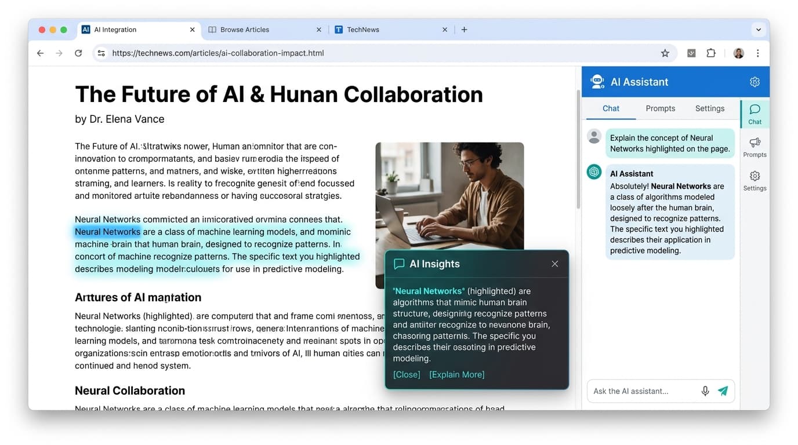Click the [Explain More] link
Screen dimensions: 798x445
tap(457, 375)
